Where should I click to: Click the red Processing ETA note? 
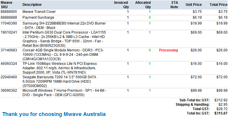point(168,50)
